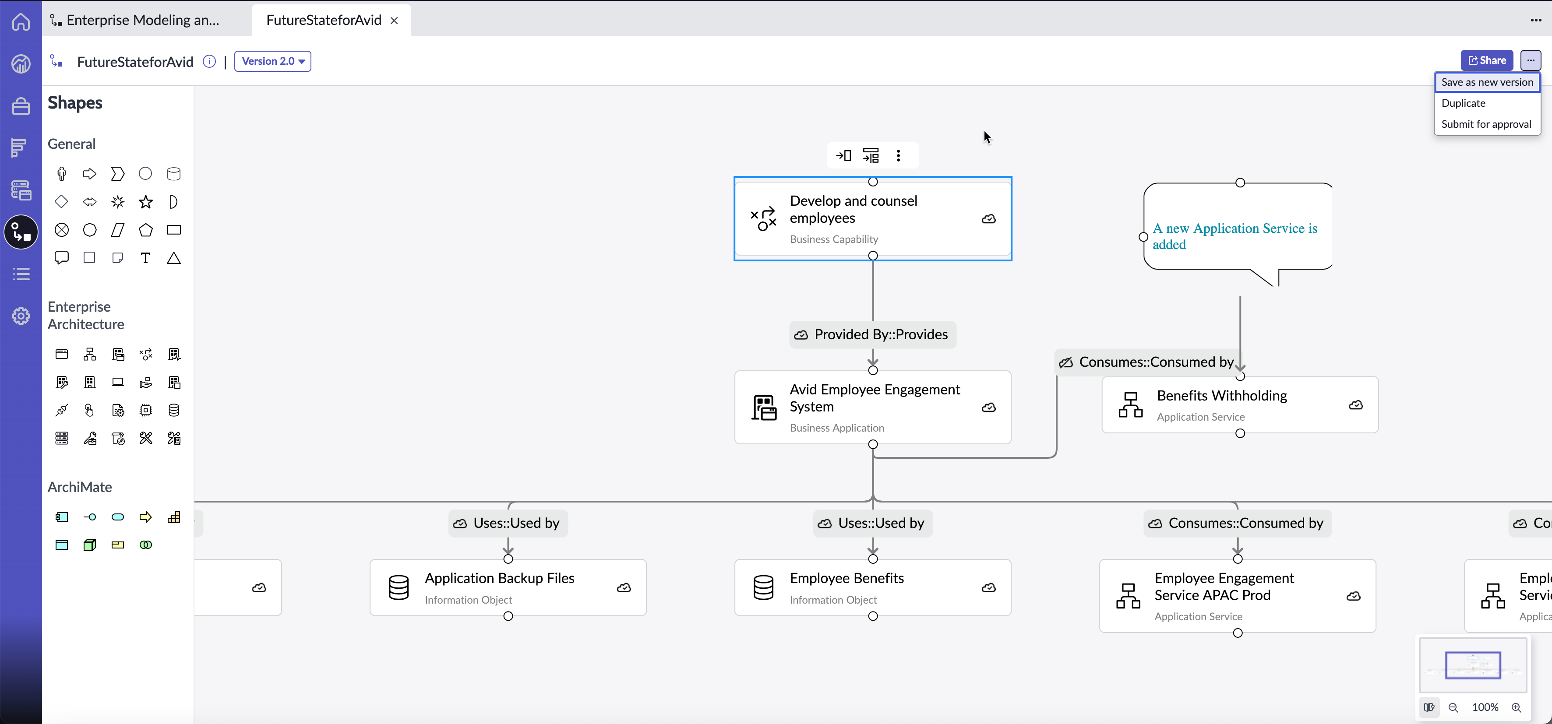Image resolution: width=1552 pixels, height=724 pixels.
Task: Toggle the minimap visibility button
Action: [1429, 707]
